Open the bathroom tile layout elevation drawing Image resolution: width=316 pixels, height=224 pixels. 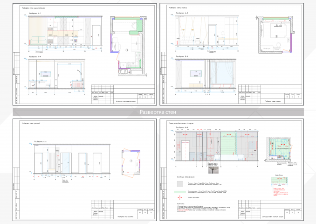pyautogui.click(x=217, y=147)
